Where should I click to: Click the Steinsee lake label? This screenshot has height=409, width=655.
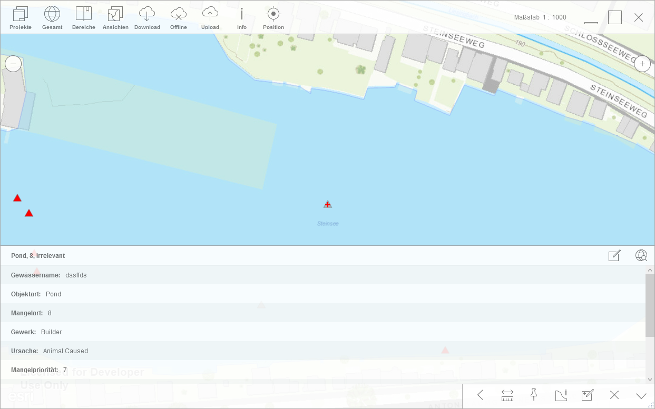(328, 224)
